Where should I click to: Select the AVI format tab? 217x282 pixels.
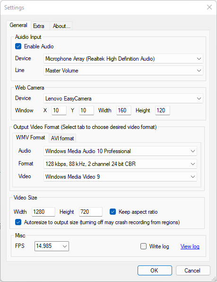click(x=62, y=138)
